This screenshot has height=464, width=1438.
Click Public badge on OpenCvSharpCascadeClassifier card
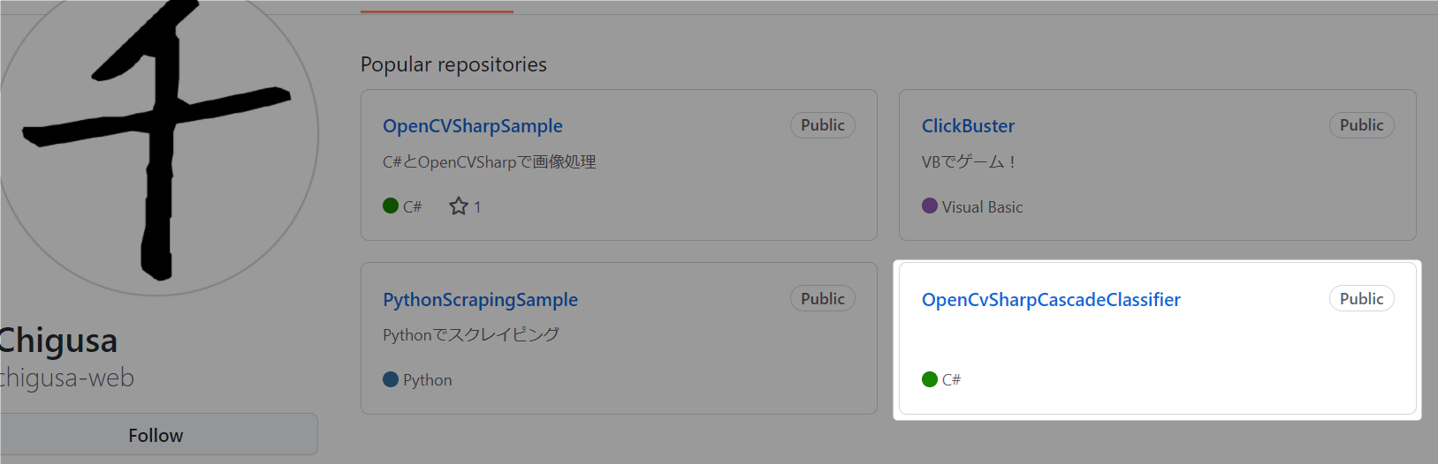[x=1361, y=299]
